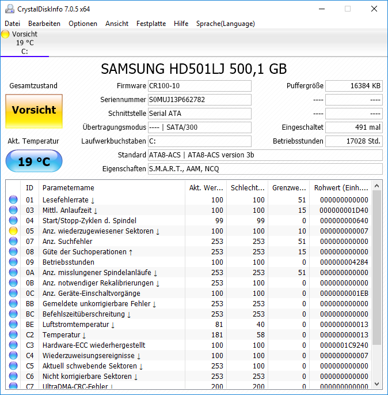Screen dimensions: 388x395
Task: Click the SAMSUNG HD501LJ 500,1 GB title
Action: (193, 69)
